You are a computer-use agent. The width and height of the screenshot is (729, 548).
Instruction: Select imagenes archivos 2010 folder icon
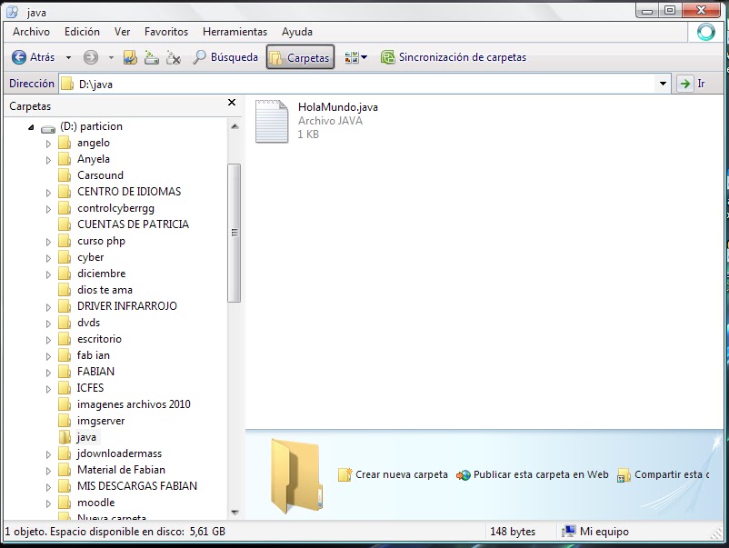click(x=65, y=404)
